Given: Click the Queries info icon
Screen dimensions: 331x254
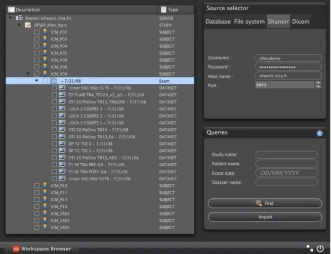Looking at the screenshot, I should pyautogui.click(x=319, y=133).
